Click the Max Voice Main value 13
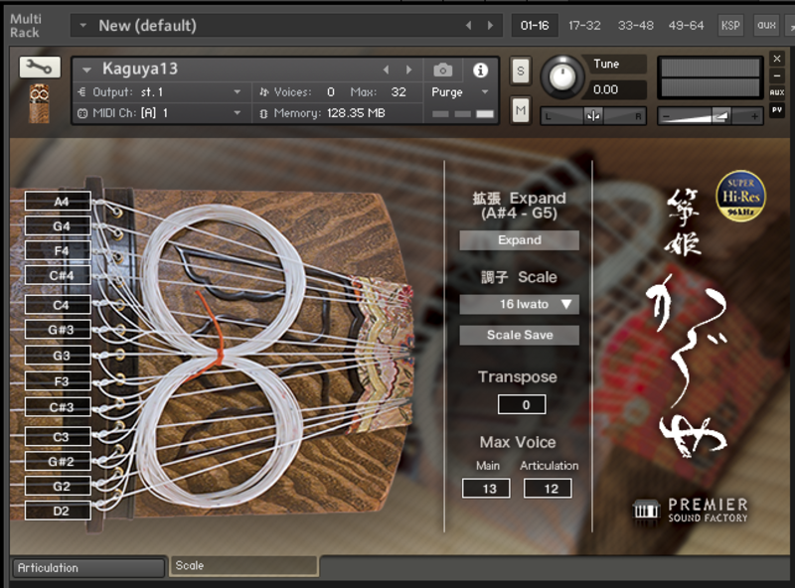 (486, 489)
